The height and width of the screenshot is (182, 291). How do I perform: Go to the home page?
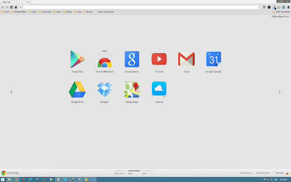16,7
